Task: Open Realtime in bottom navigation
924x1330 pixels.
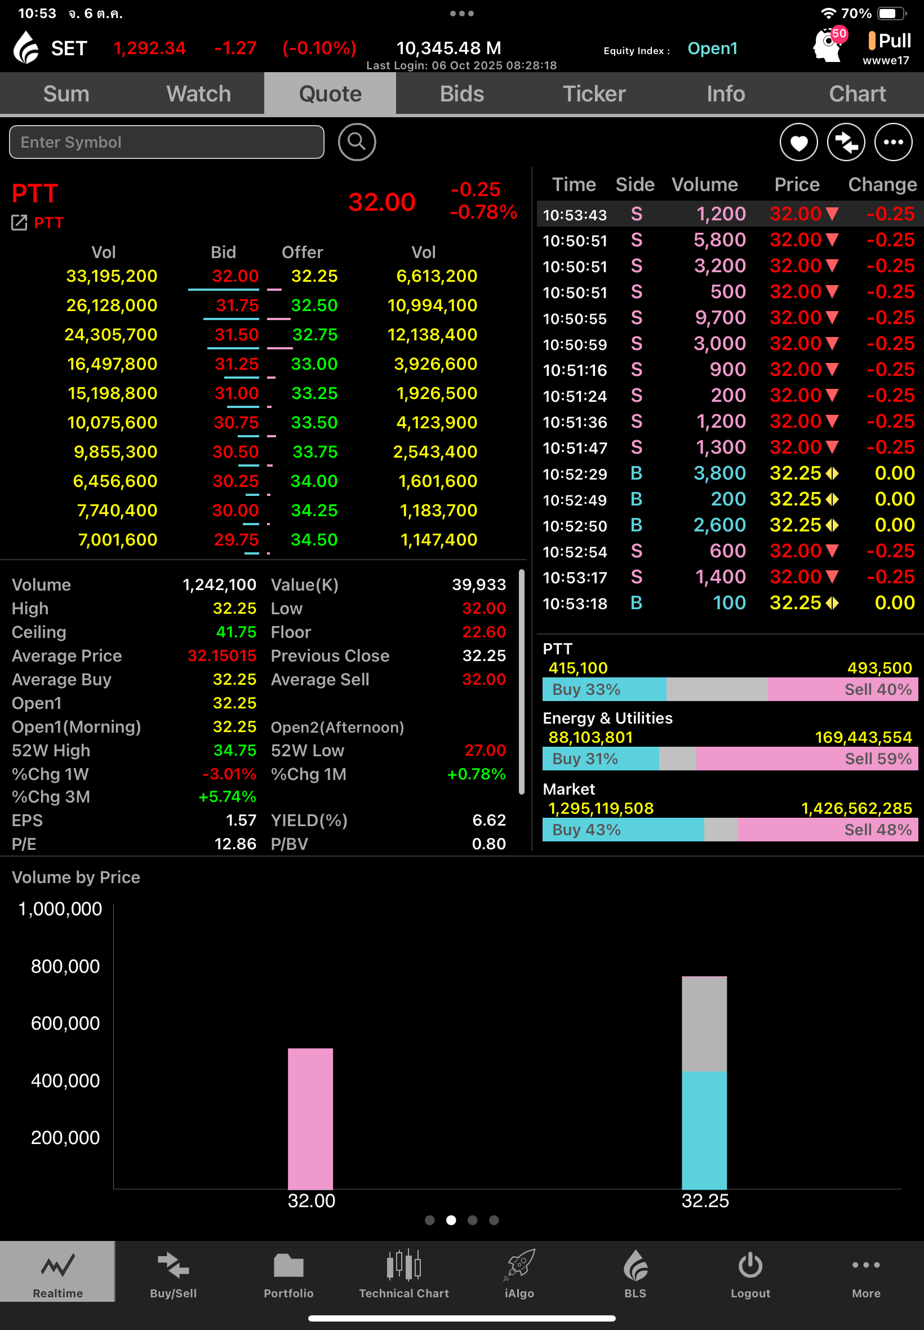Action: pos(57,1271)
